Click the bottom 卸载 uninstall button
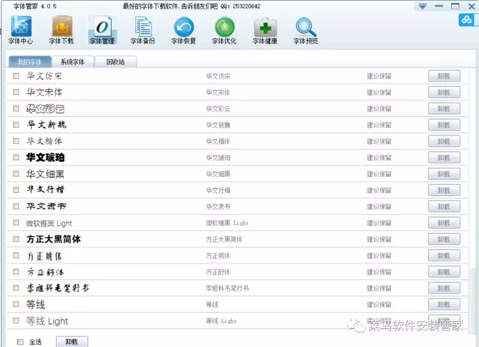Viewport: 479px width, 347px height. [71, 342]
